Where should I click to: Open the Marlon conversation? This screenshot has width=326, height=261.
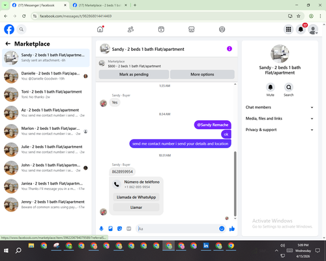pos(46,131)
